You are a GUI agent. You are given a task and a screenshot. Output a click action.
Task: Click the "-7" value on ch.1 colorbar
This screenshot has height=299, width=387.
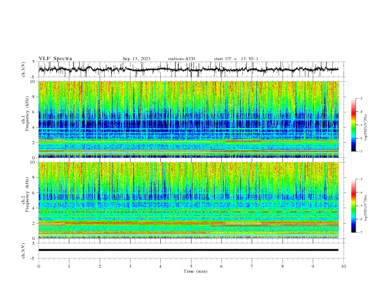tap(360, 151)
